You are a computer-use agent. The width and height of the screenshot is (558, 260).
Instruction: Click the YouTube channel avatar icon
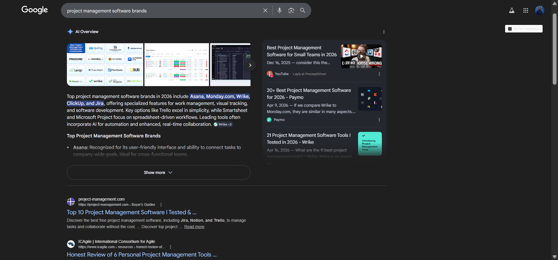point(270,74)
